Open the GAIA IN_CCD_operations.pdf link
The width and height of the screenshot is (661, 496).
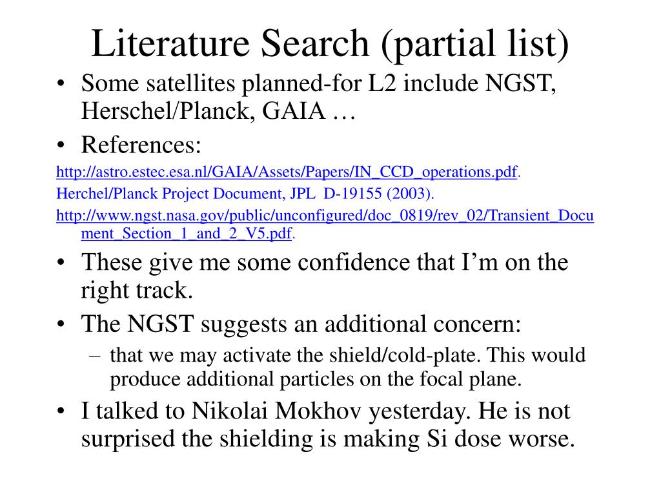point(288,172)
